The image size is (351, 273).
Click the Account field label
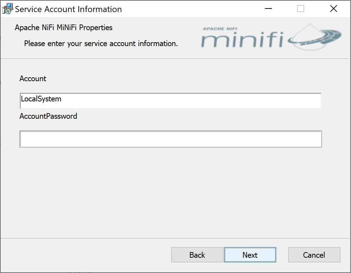pyautogui.click(x=33, y=79)
